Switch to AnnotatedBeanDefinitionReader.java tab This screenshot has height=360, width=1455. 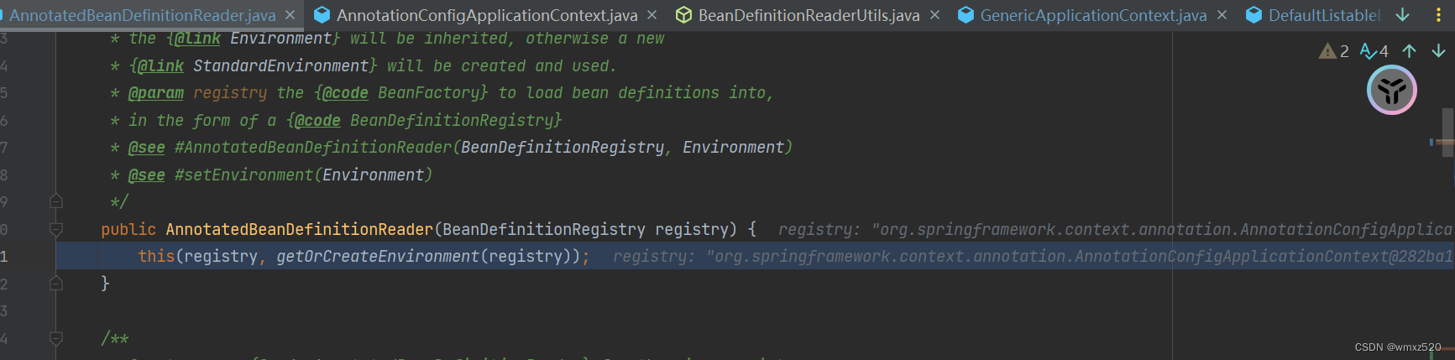[x=142, y=15]
